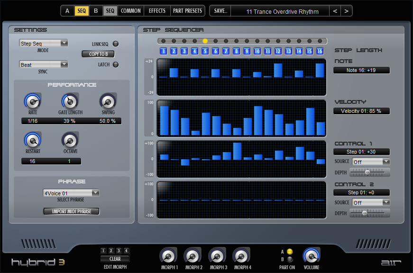Click the Save.. button
The image size is (413, 273).
220,11
